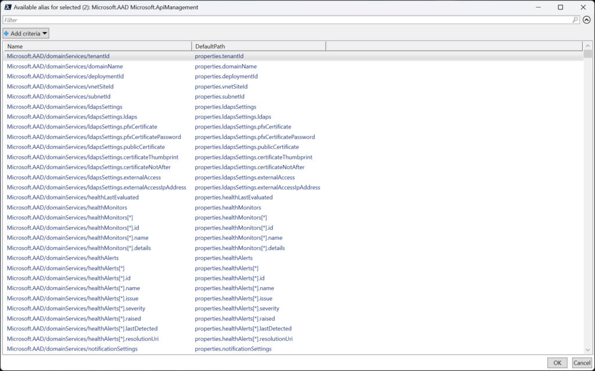Screen dimensions: 595x371
Task: Click the Cancel button
Action: [x=582, y=363]
